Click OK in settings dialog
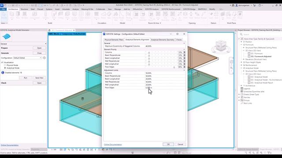282x158 pixels. click(x=168, y=144)
